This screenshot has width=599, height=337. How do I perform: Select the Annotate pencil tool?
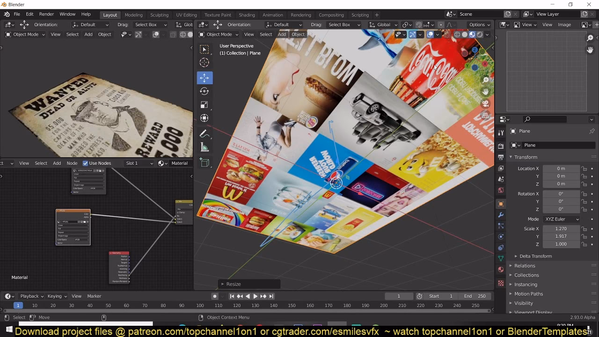205,134
